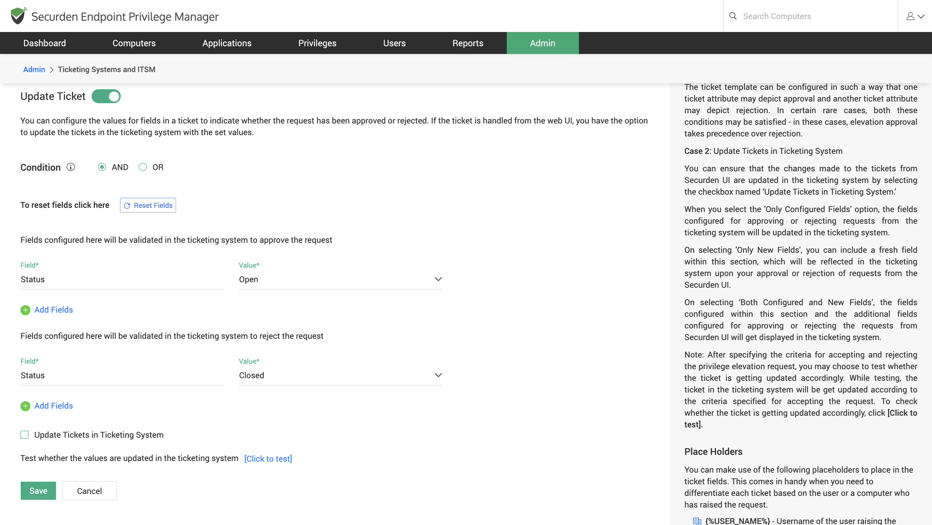The height and width of the screenshot is (525, 932).
Task: Click the [Click to test] link
Action: [x=268, y=458]
